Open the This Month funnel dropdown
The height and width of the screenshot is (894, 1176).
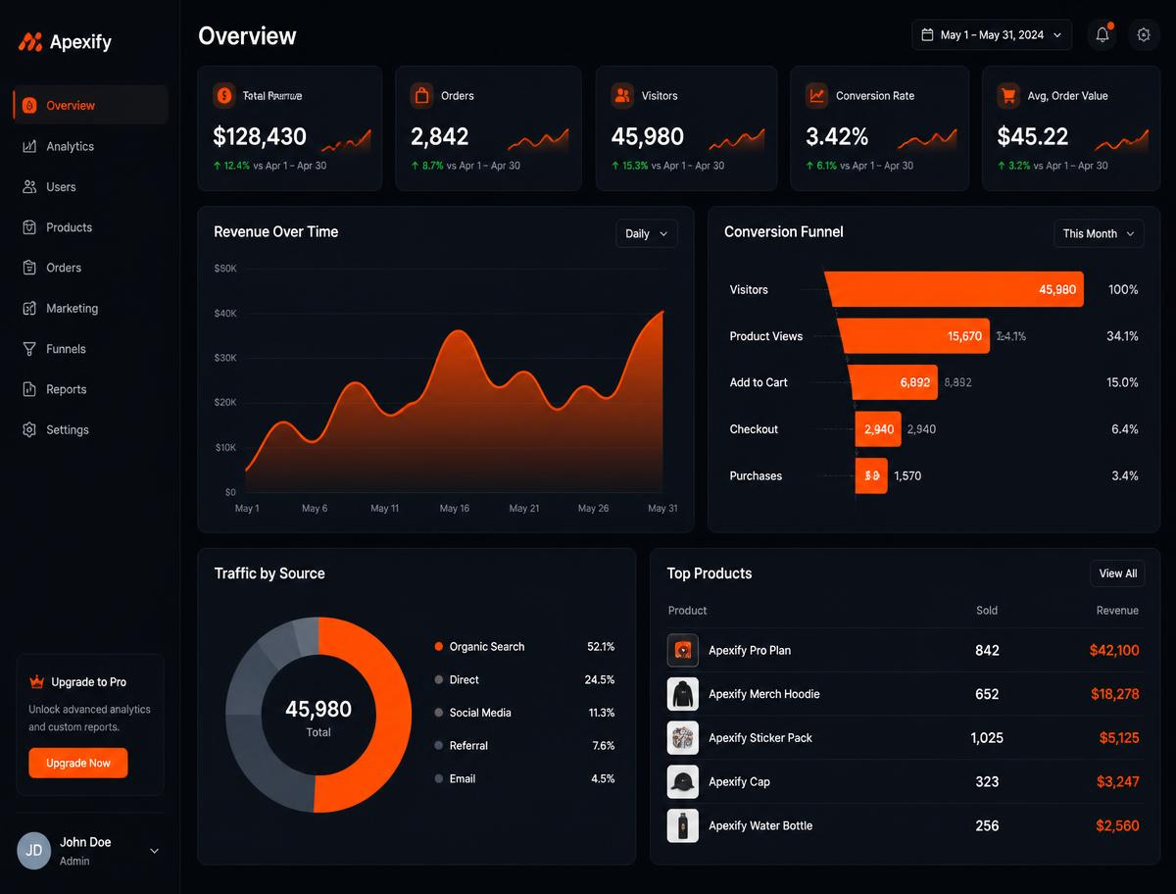click(x=1099, y=233)
